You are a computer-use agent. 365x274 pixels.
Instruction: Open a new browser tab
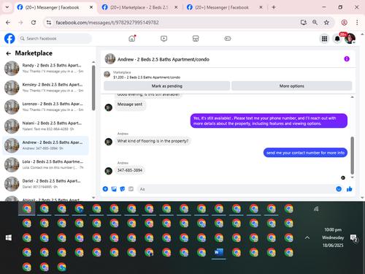point(274,7)
